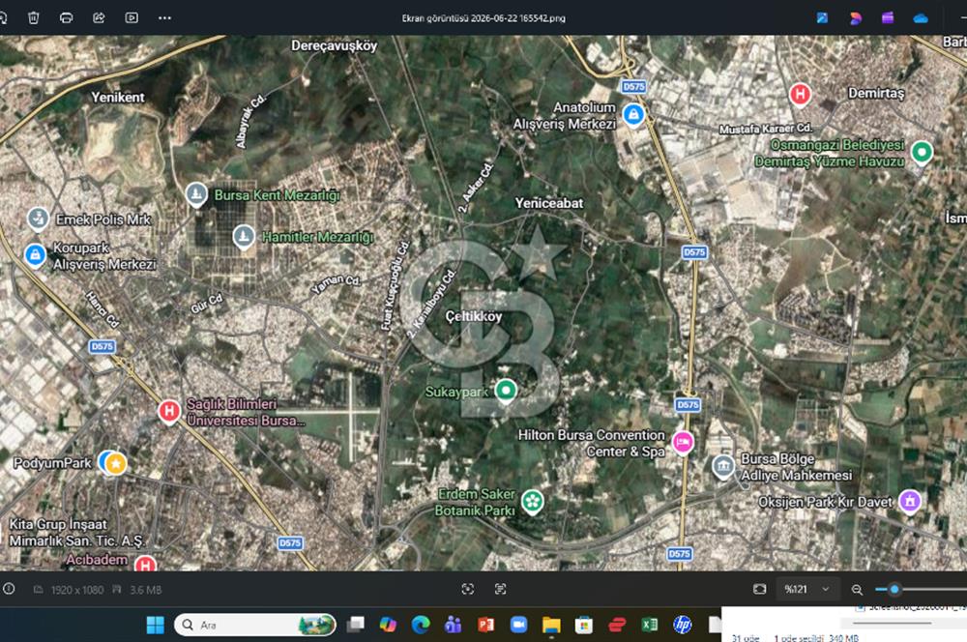
Task: Click the file name Ekran görüntüsü title
Action: [x=483, y=18]
